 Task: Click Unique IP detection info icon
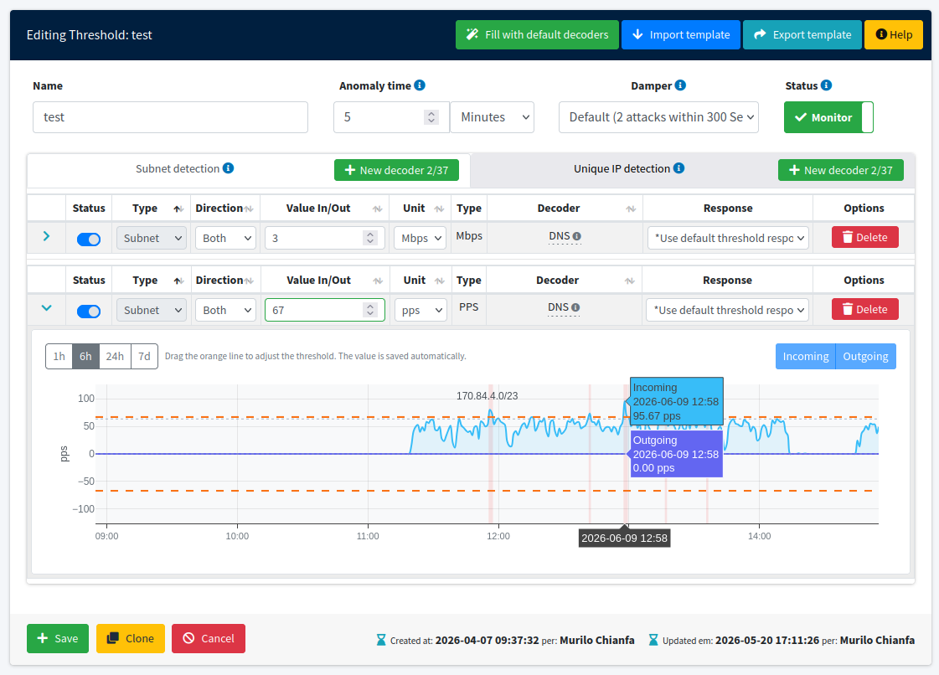678,168
